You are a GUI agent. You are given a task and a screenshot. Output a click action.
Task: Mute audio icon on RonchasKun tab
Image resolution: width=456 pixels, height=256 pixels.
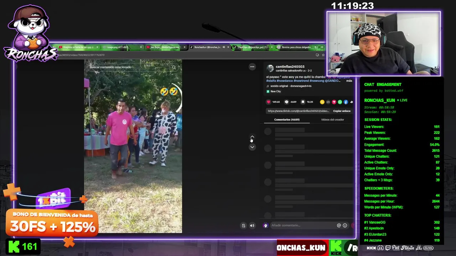[223, 47]
